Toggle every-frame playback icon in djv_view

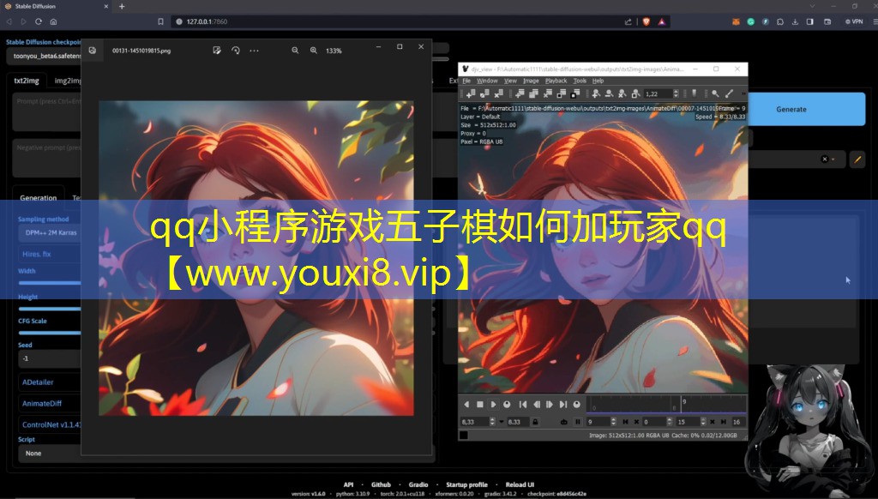(x=564, y=423)
